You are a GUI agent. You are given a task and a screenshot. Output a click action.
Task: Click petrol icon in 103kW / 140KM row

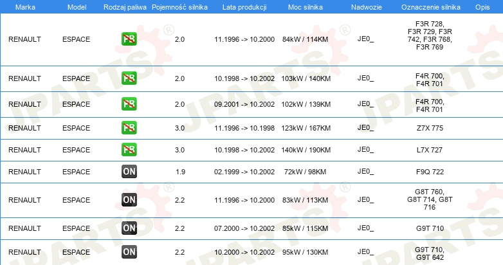(x=129, y=78)
